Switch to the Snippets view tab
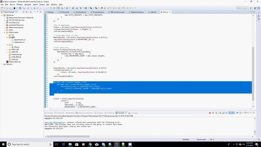 tap(100, 113)
